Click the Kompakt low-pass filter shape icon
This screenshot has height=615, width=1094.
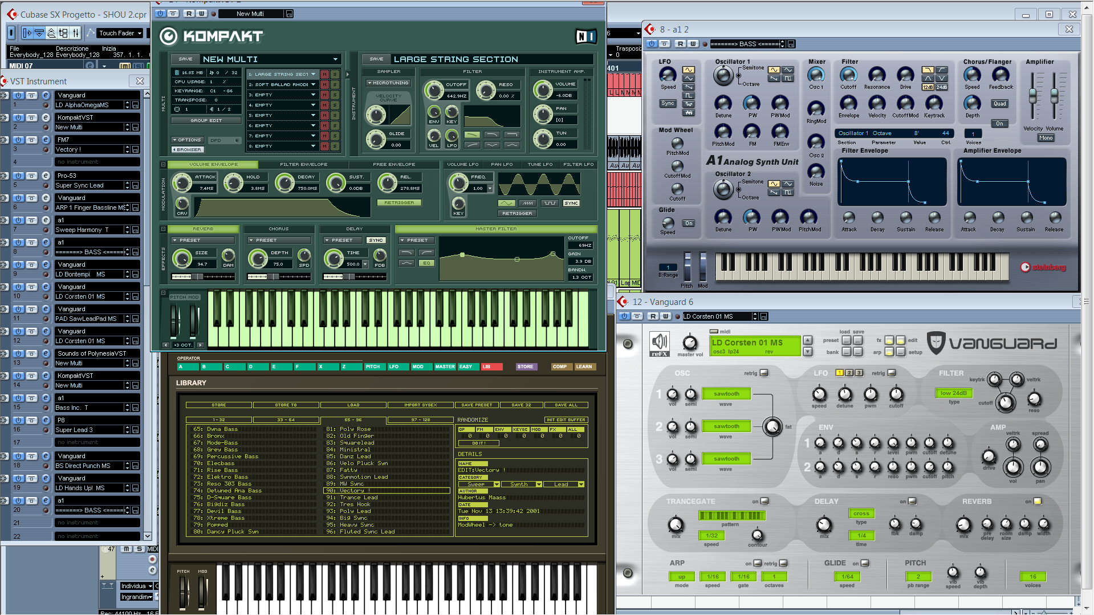[x=472, y=135]
